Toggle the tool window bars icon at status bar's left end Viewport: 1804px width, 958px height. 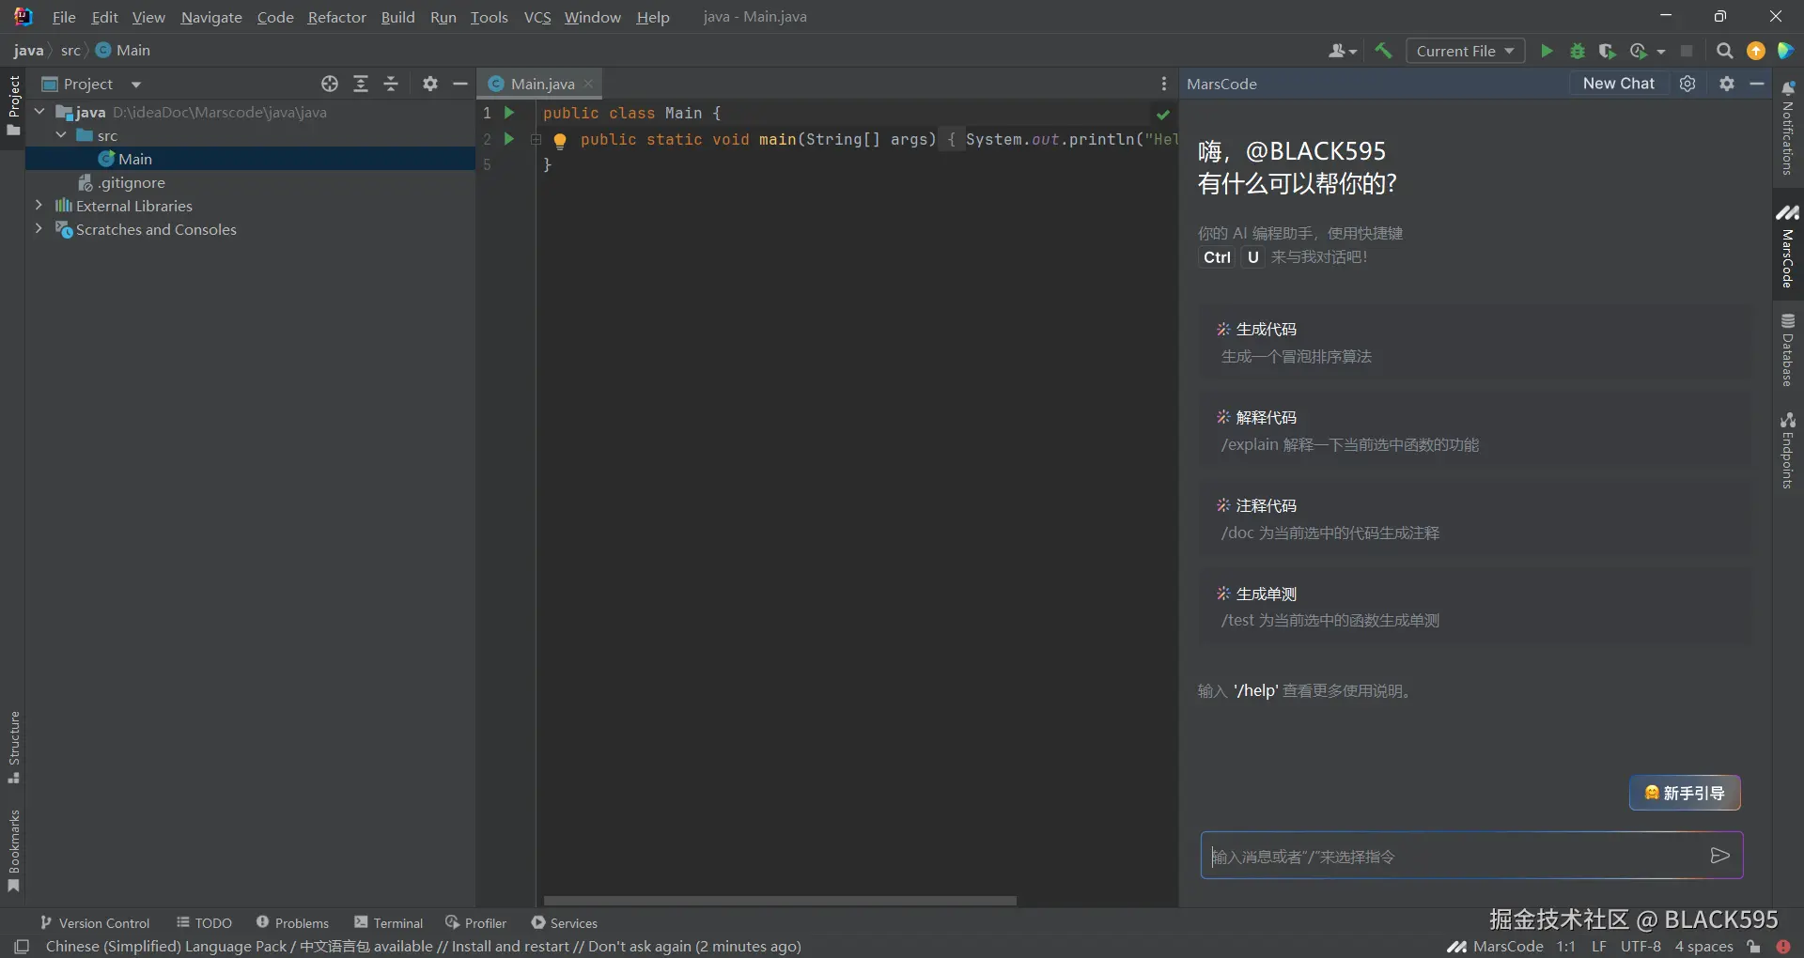pos(22,947)
